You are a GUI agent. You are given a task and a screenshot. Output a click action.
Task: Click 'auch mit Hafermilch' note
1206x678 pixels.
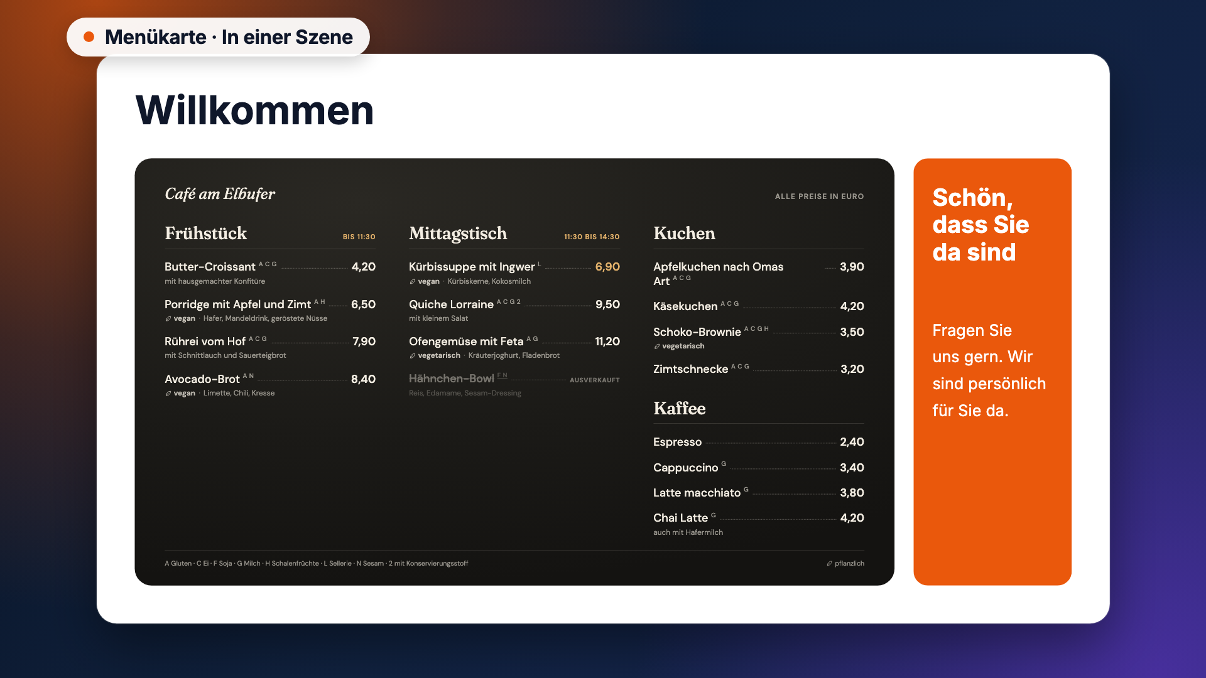pos(688,533)
